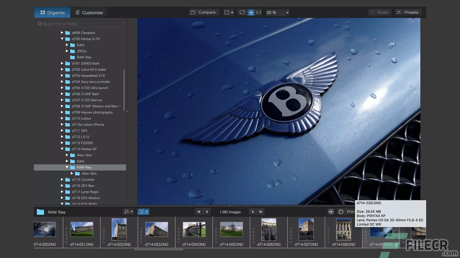Collapse the d700 Pentax K-70 folder
Viewport: 460px width, 258px height.
click(x=62, y=39)
